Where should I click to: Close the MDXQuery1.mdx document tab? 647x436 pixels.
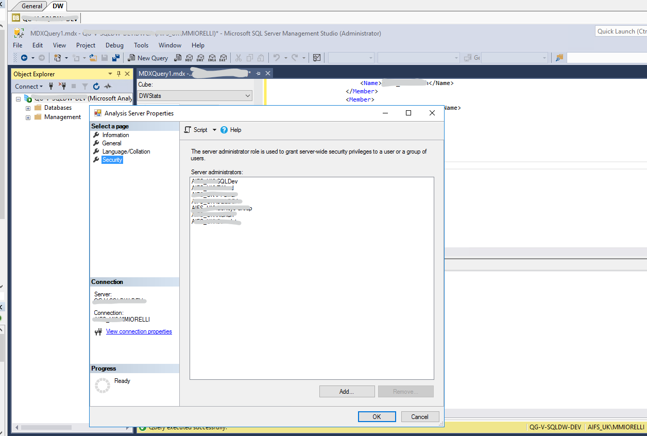point(268,73)
